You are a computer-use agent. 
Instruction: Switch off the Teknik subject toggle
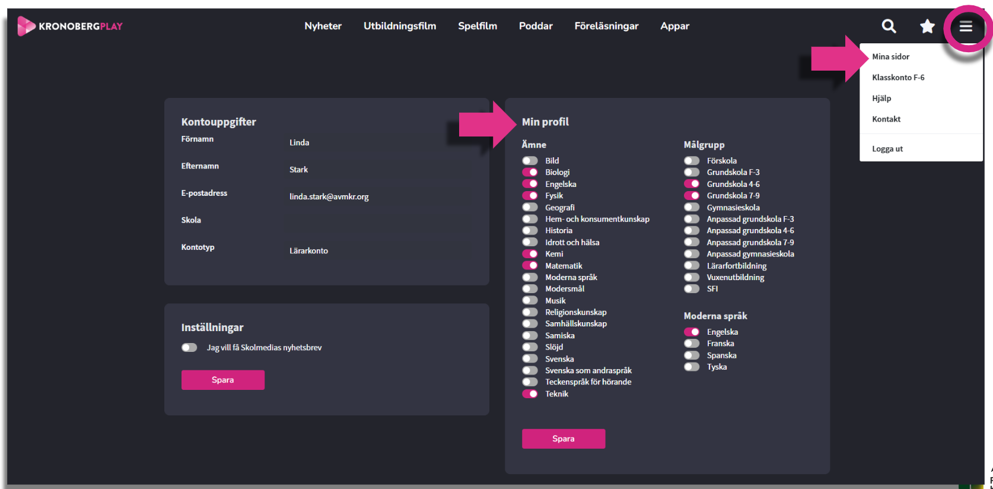530,393
